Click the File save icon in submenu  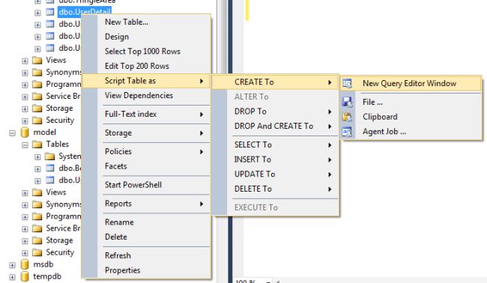tap(347, 102)
